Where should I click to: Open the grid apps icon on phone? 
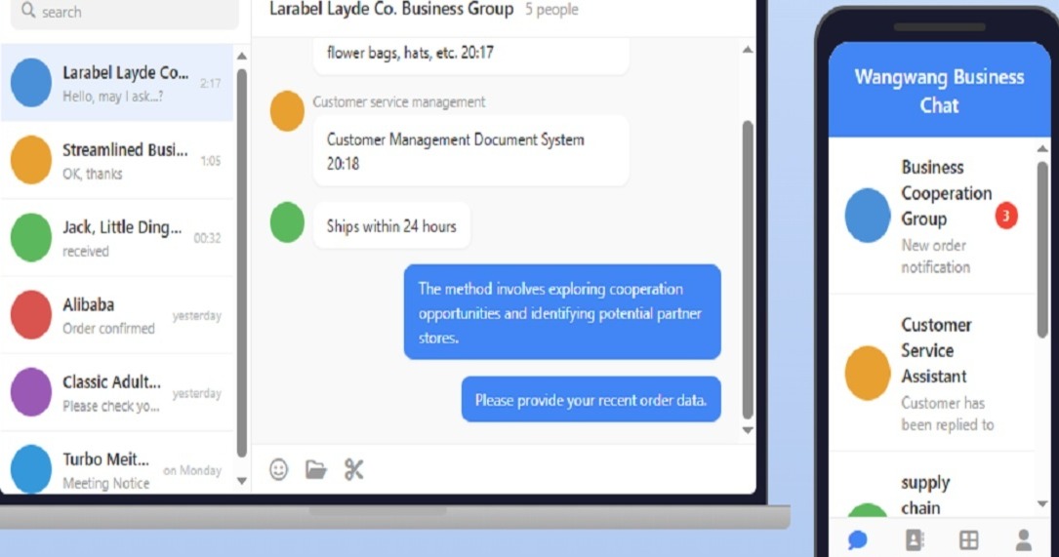[968, 540]
